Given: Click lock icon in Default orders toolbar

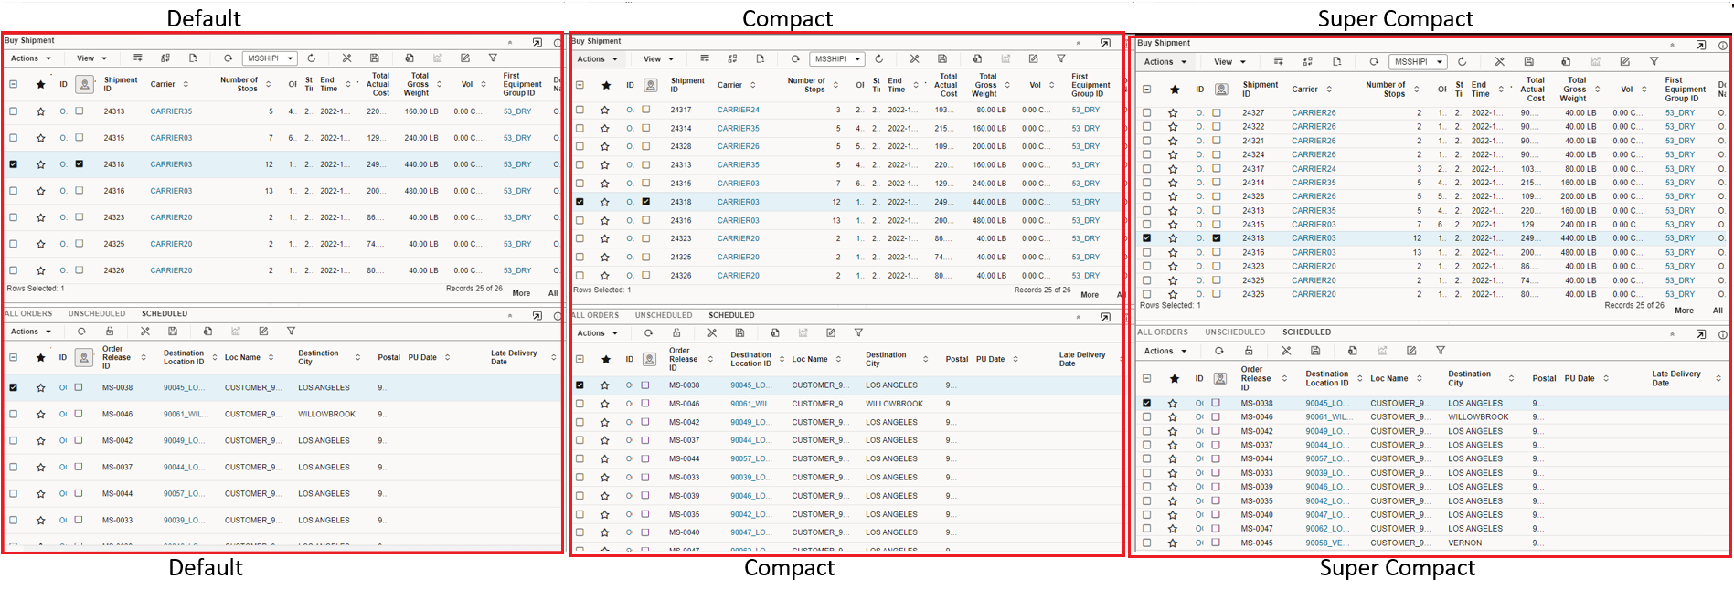Looking at the screenshot, I should point(110,332).
